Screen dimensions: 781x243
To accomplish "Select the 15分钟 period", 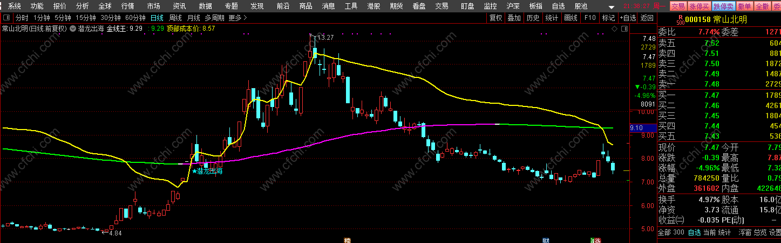I will coord(85,18).
